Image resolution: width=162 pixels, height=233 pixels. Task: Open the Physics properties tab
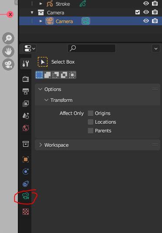pos(26,172)
